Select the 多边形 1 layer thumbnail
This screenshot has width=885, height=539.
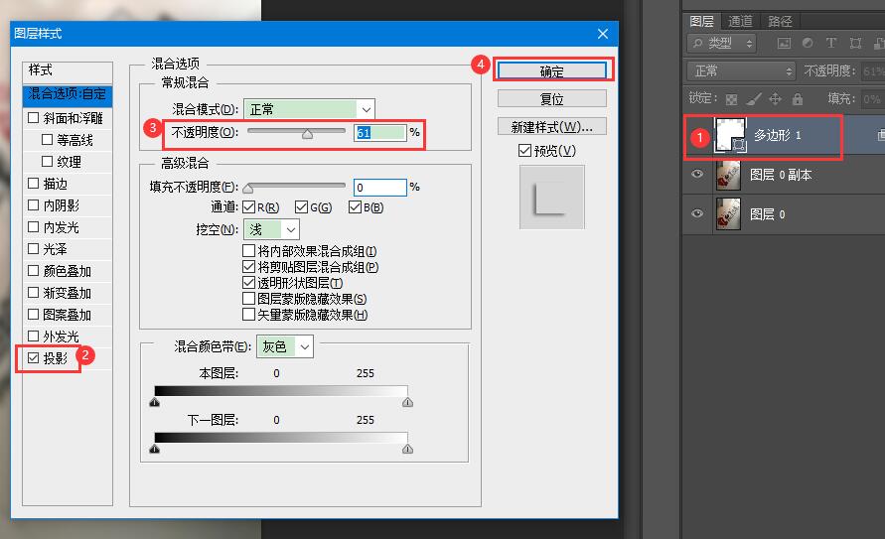(x=729, y=134)
